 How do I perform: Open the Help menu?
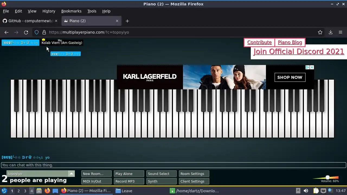[106, 11]
